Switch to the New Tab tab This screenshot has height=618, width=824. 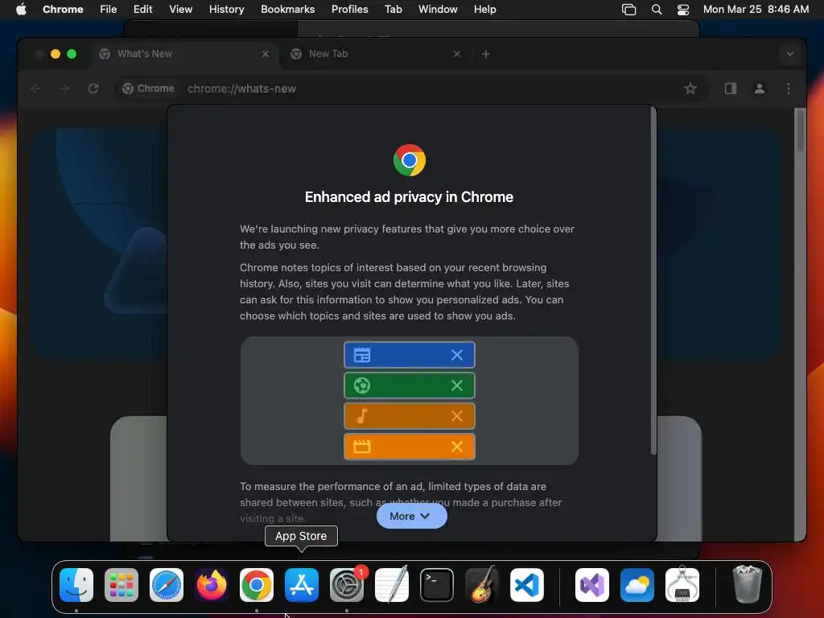[377, 54]
